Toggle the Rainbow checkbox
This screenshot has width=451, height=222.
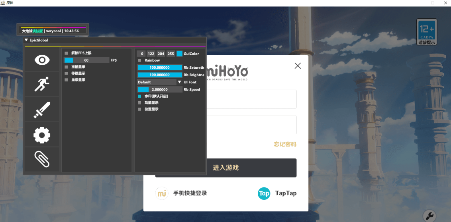(139, 60)
